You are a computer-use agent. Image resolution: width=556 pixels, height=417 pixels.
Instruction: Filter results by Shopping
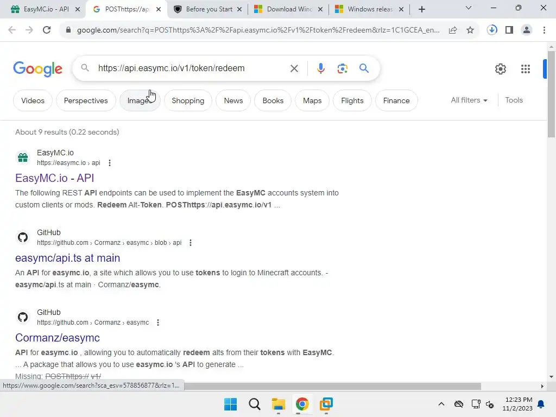tap(188, 100)
